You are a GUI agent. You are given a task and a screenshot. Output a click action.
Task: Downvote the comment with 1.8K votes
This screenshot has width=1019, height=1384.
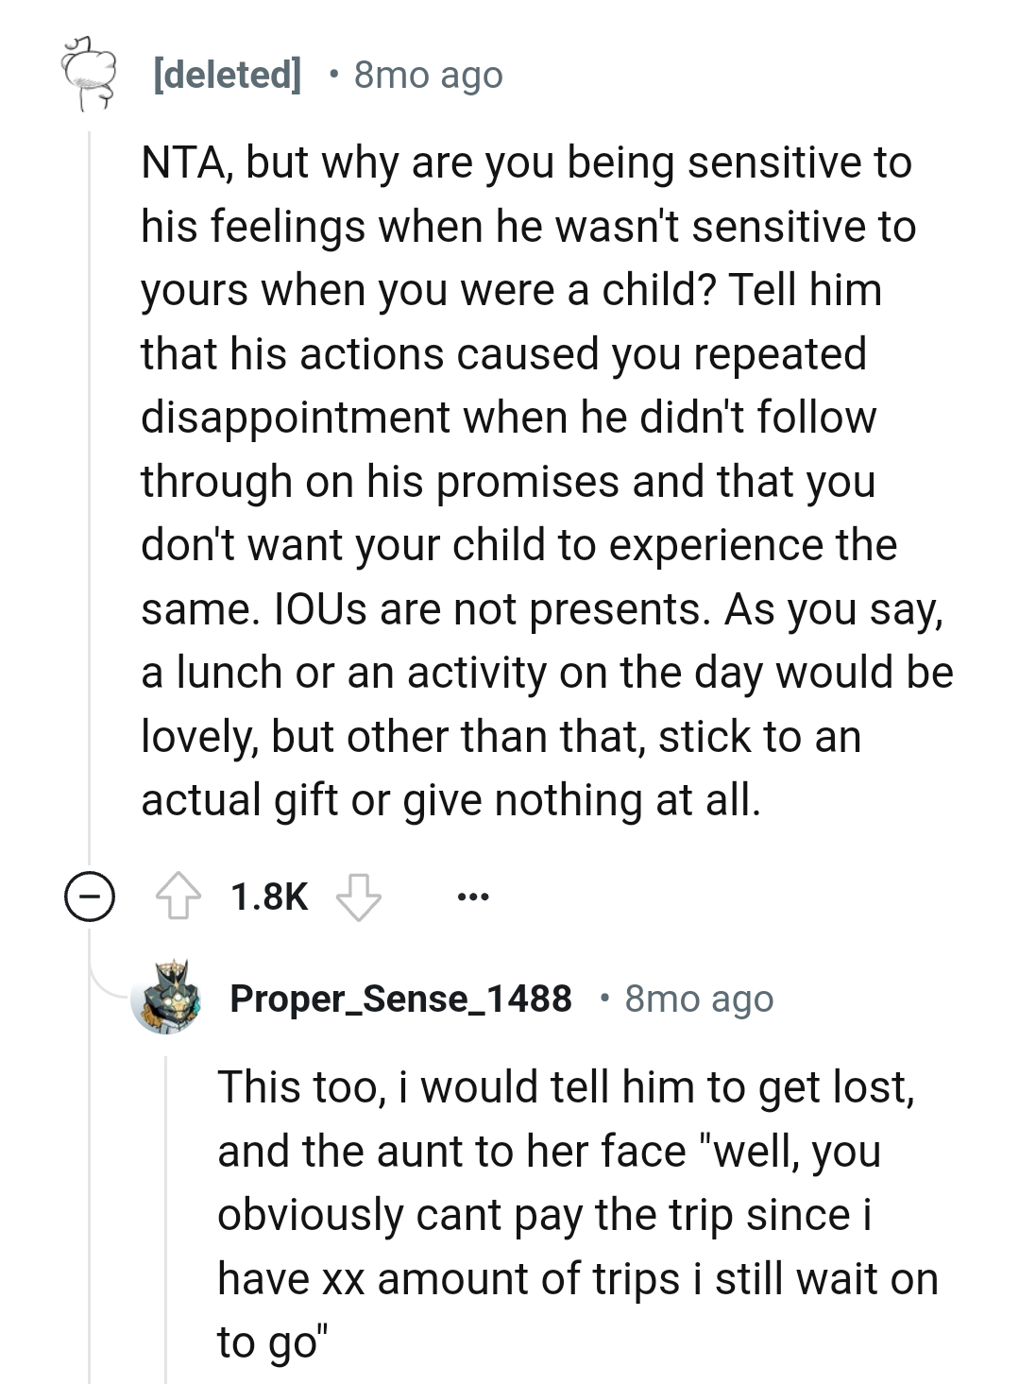(359, 897)
